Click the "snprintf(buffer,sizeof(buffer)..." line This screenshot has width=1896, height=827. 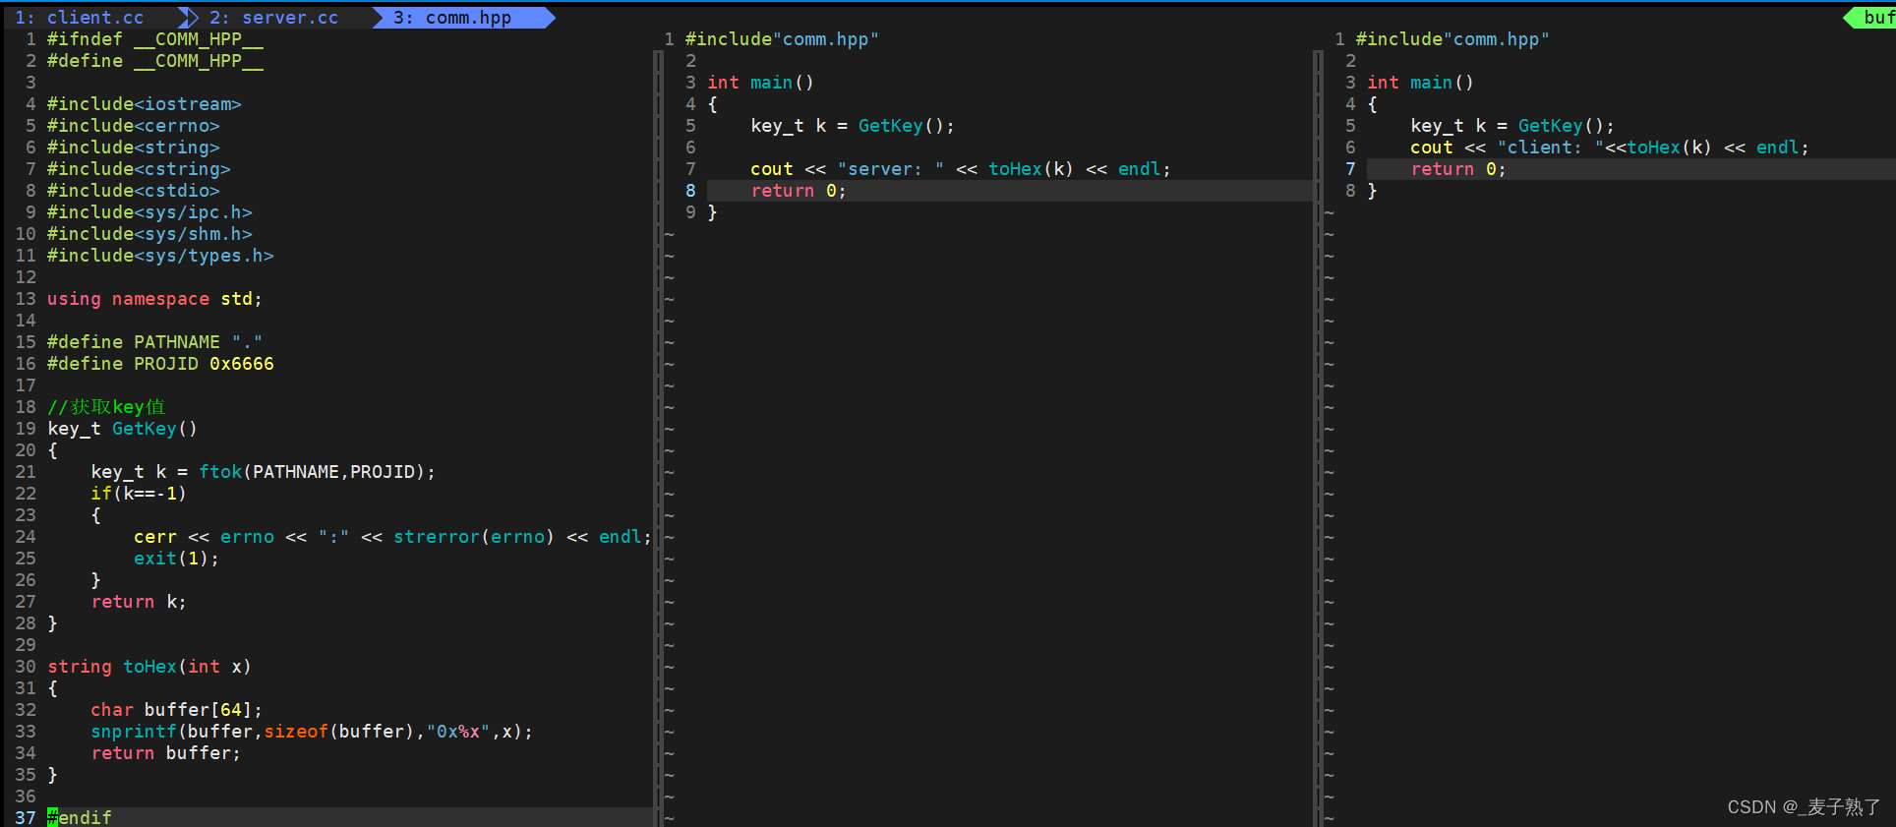click(x=312, y=732)
